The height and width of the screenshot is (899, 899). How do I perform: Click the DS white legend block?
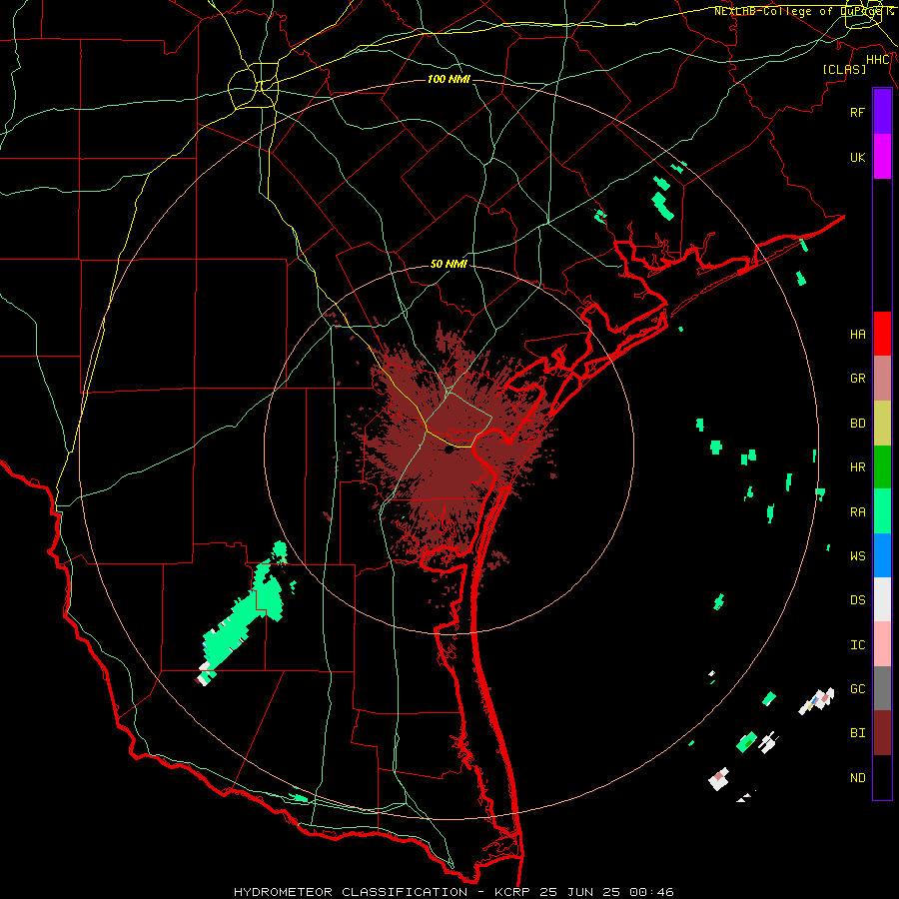point(882,599)
